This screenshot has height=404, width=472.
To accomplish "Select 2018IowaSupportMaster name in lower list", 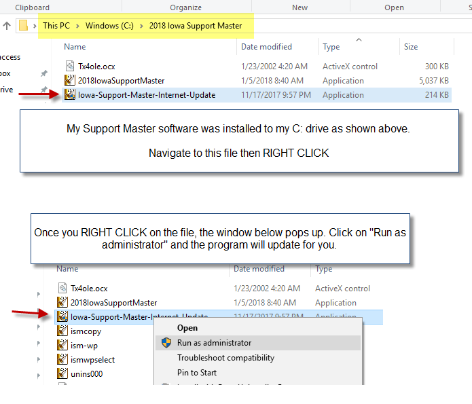I will [114, 303].
